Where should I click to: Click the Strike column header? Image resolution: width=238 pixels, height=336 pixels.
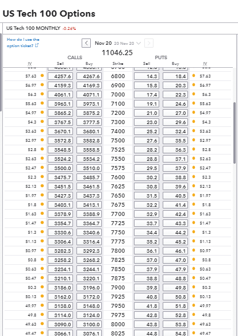[x=118, y=64]
